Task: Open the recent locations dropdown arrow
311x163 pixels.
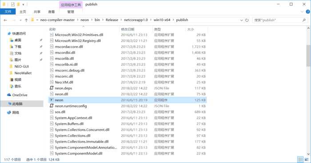Action: tap(20, 20)
